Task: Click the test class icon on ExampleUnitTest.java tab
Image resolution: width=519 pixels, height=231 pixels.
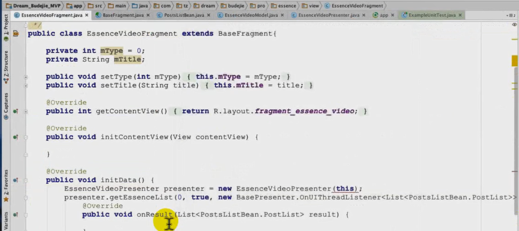Action: 404,15
